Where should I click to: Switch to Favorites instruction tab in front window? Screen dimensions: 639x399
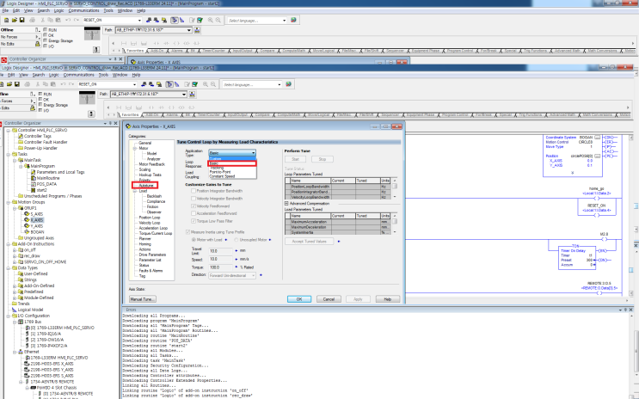(130, 115)
